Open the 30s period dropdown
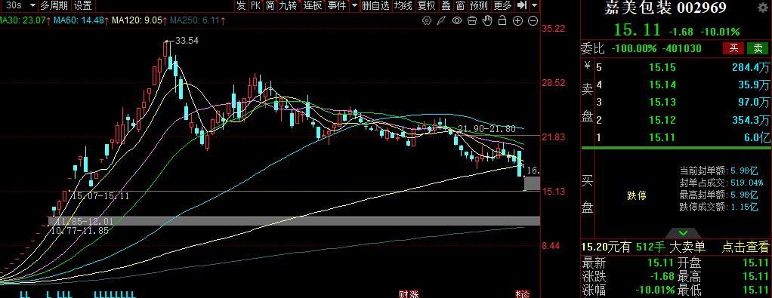 coord(20,5)
